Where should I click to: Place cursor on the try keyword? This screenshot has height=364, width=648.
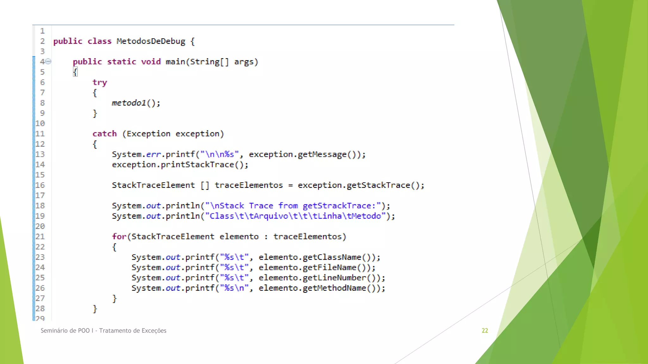coord(100,82)
